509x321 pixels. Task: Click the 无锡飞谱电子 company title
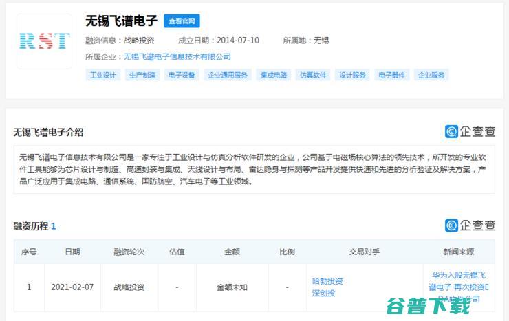click(x=122, y=21)
